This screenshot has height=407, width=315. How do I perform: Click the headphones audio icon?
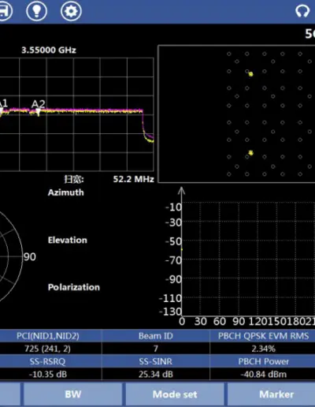coord(302,11)
